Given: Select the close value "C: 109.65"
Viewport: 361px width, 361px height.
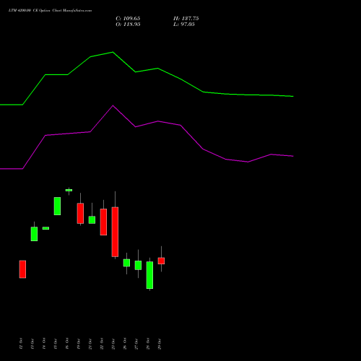Looking at the screenshot, I should pyautogui.click(x=128, y=19).
